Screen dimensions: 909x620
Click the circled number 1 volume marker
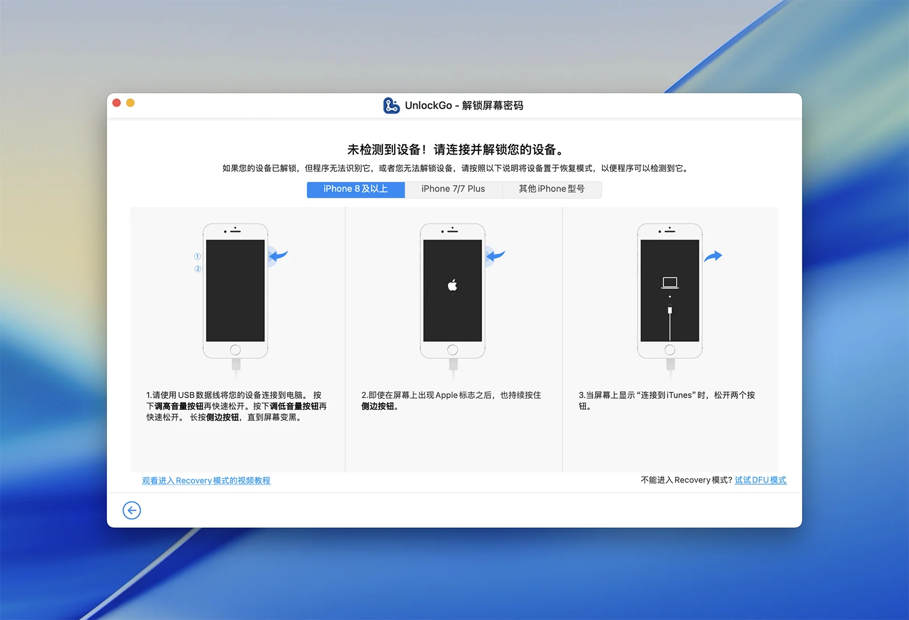pyautogui.click(x=197, y=257)
